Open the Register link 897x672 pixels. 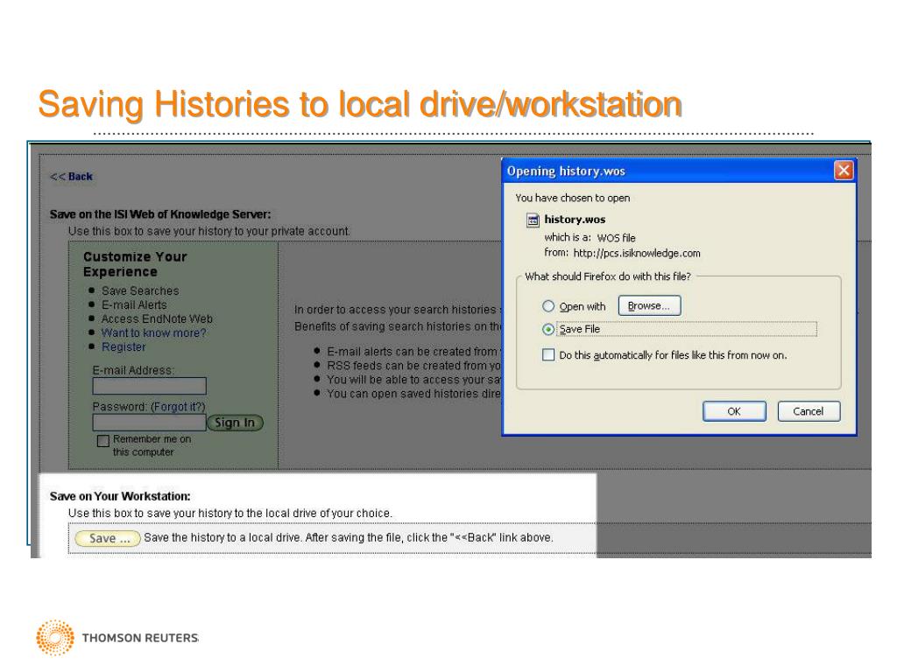(x=124, y=346)
